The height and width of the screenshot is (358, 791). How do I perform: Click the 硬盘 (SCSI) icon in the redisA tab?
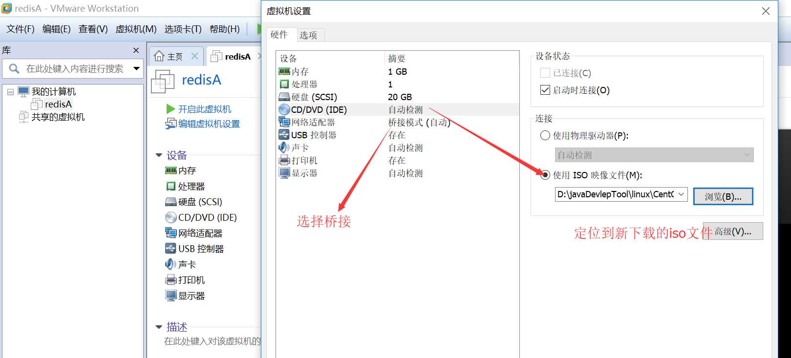tap(171, 202)
